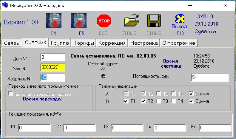This screenshot has width=236, height=139.
Task: Toggle the T1 checkbox in row A
Action: click(126, 94)
